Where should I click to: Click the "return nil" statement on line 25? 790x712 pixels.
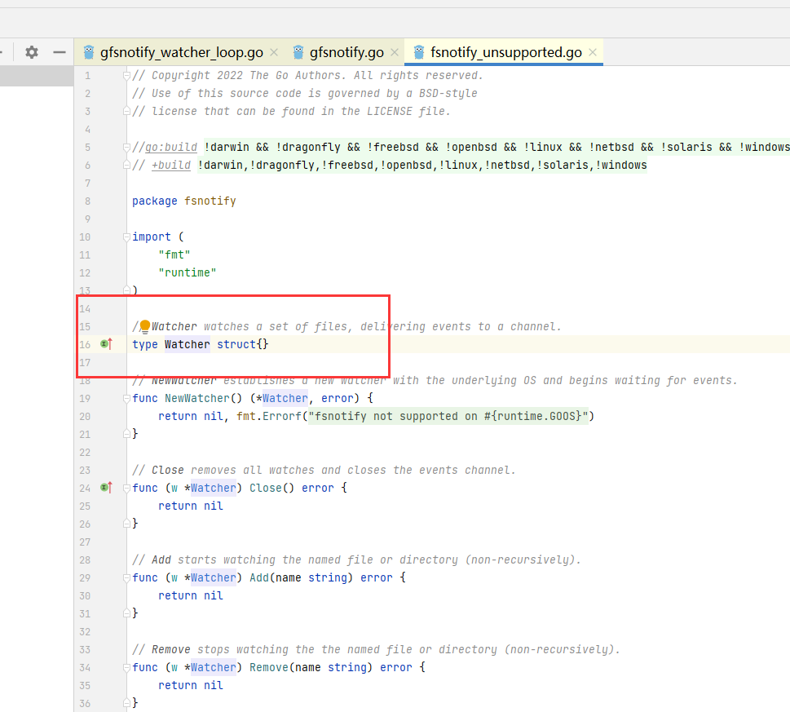(x=191, y=506)
